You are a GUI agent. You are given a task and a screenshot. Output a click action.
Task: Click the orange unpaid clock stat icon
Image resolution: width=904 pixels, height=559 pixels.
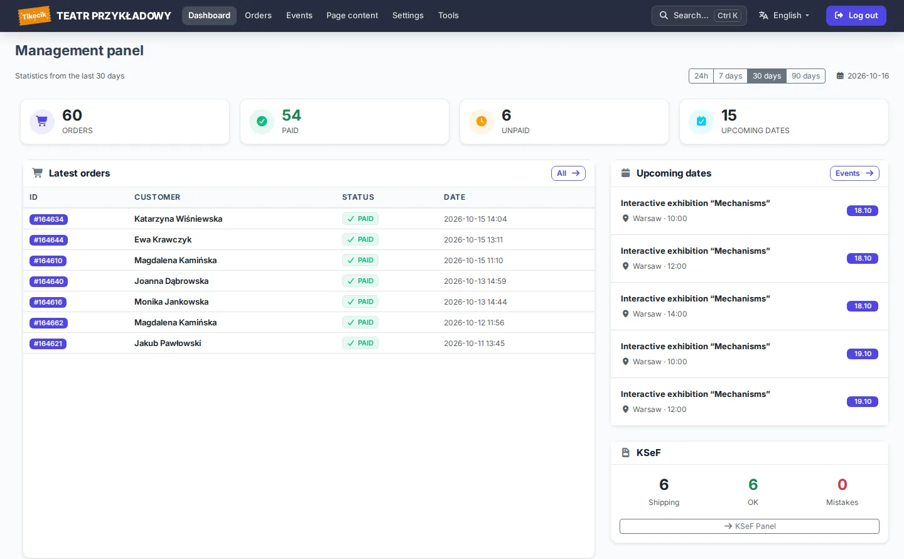click(x=482, y=121)
